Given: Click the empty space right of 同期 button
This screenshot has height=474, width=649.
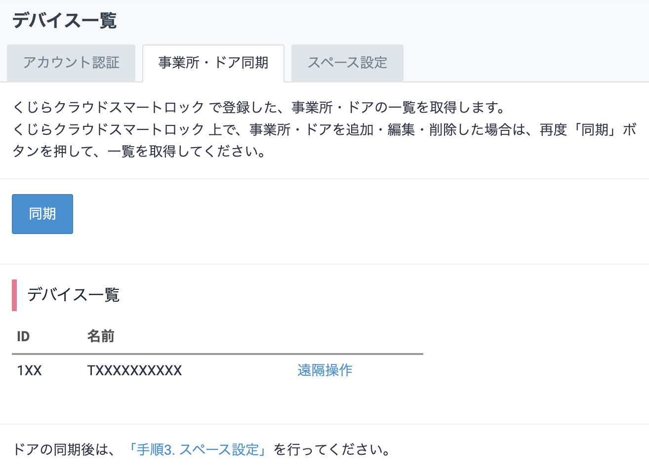Looking at the screenshot, I should click(x=296, y=214).
